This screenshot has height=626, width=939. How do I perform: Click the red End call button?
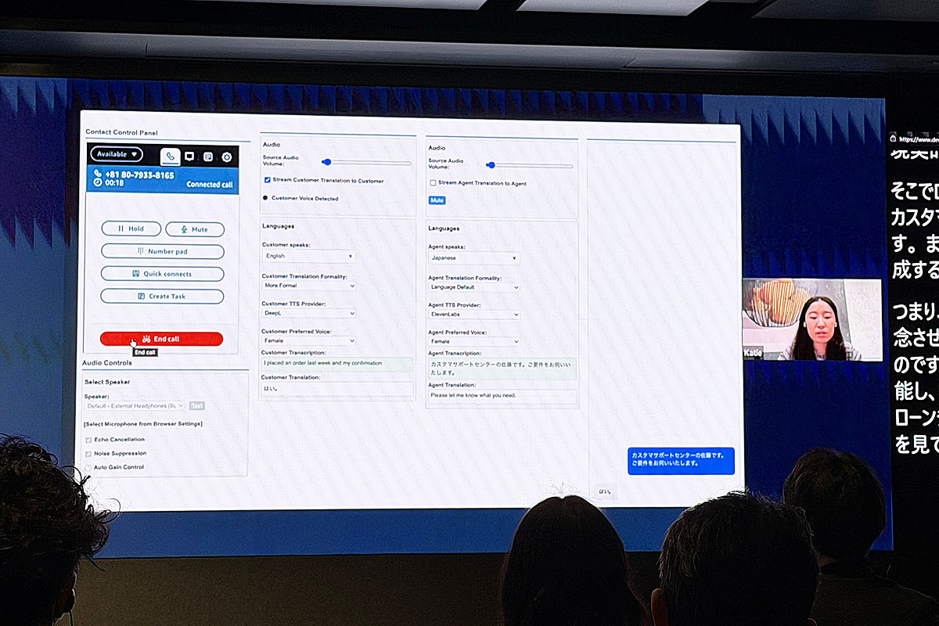click(x=161, y=339)
